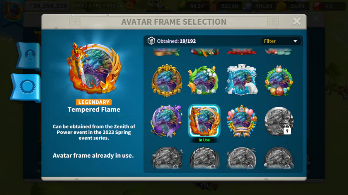
Task: Switch to the avatar portrait side tab
Action: coord(29,55)
